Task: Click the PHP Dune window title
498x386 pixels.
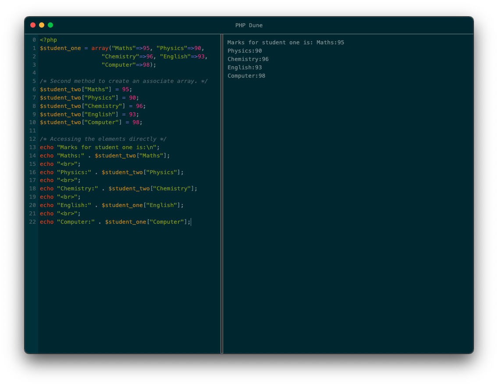Action: point(249,25)
